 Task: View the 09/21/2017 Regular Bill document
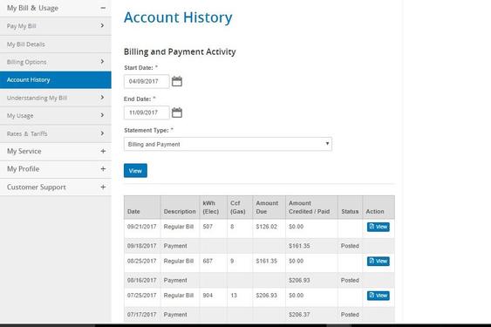(x=378, y=227)
